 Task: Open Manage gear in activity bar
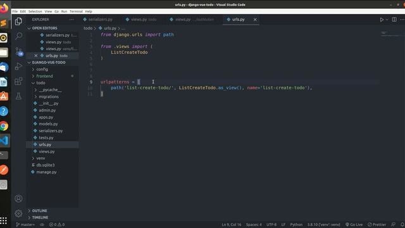18,213
